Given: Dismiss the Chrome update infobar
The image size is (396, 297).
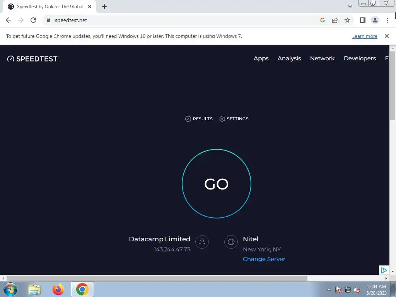Looking at the screenshot, I should click(386, 36).
